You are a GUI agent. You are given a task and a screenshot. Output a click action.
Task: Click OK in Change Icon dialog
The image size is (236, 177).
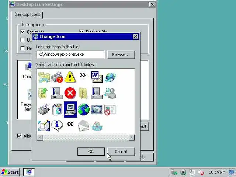91,152
